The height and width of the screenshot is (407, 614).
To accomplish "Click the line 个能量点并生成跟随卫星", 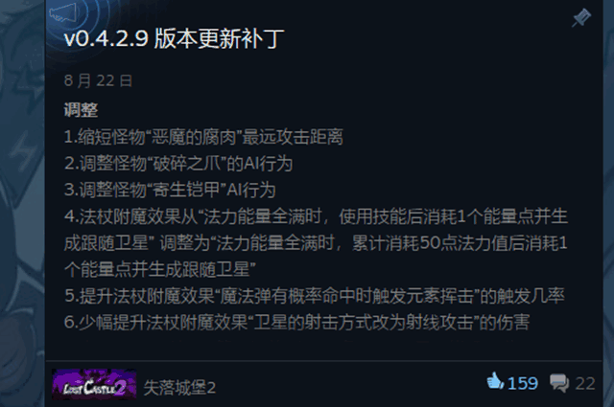I will tap(160, 269).
